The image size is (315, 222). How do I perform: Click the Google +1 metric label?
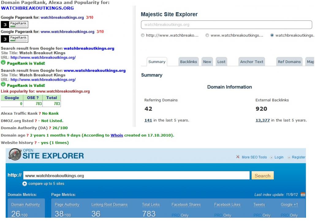(x=289, y=205)
